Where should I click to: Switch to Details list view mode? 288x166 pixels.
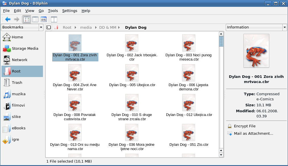(x=35, y=19)
